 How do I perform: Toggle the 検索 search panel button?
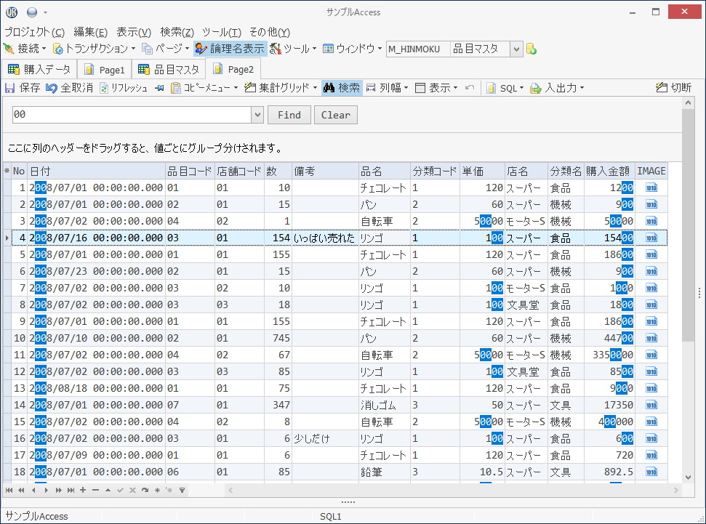point(342,88)
